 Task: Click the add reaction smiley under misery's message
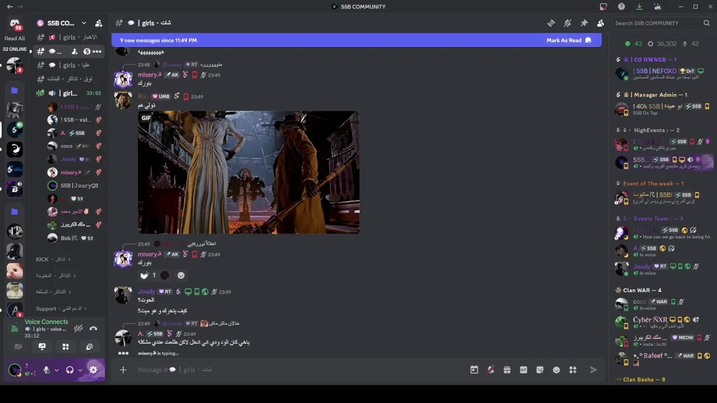point(181,275)
